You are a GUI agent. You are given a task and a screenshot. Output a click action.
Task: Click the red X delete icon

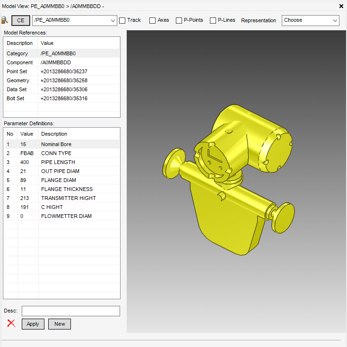click(x=11, y=324)
